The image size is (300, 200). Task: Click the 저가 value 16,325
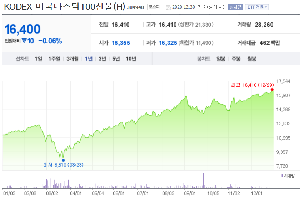coord(168,43)
